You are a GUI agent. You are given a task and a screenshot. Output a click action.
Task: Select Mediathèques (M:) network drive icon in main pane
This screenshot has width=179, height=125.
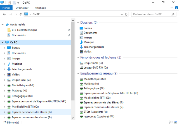(81, 79)
